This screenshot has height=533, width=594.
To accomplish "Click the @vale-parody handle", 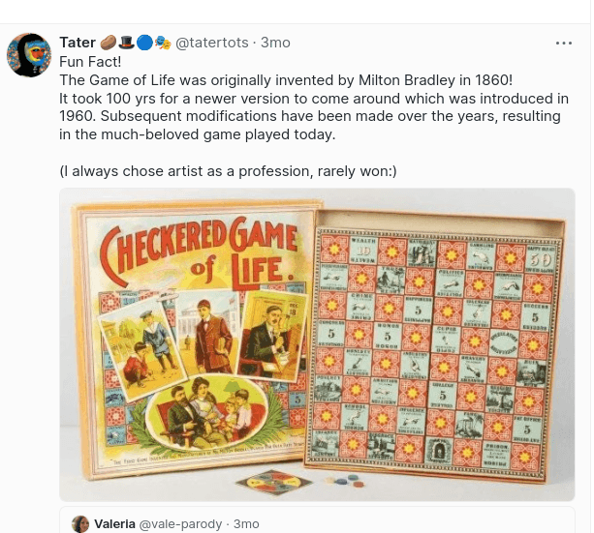I will tap(180, 524).
